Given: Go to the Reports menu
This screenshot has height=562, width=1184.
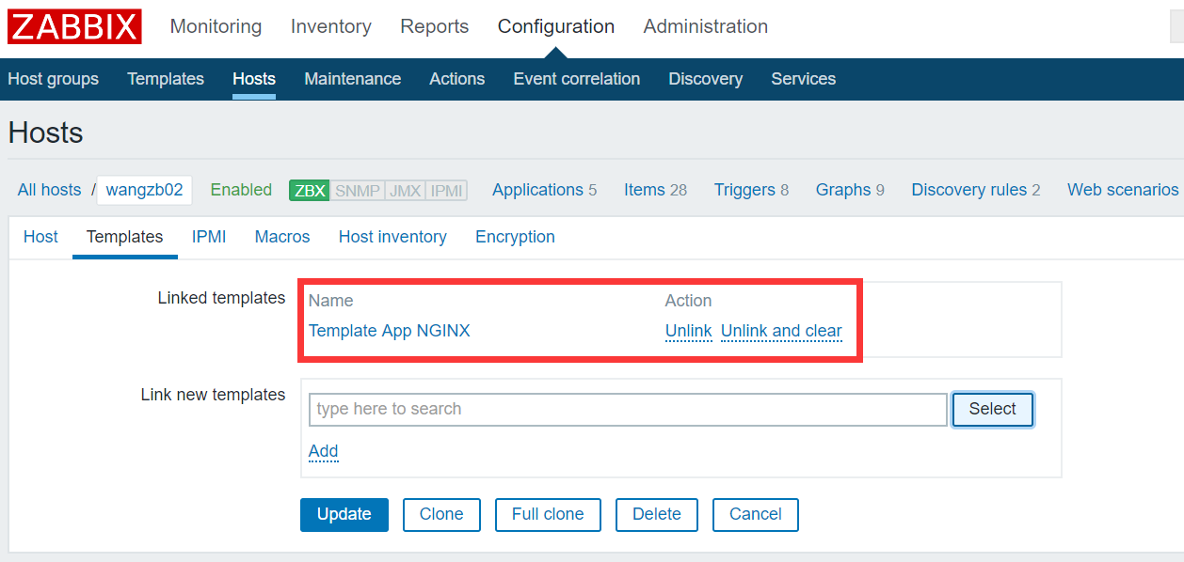Looking at the screenshot, I should (x=434, y=26).
